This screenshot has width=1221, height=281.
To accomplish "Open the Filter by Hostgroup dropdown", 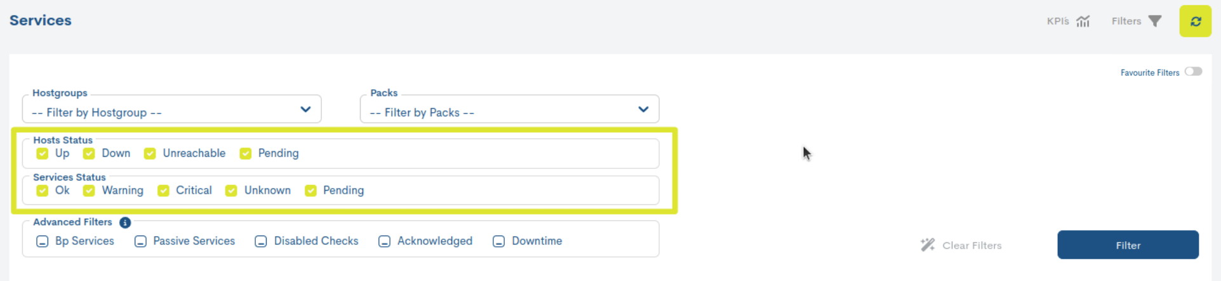I will [171, 109].
